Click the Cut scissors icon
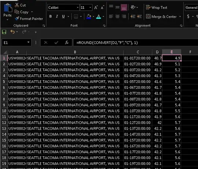 tap(17, 5)
